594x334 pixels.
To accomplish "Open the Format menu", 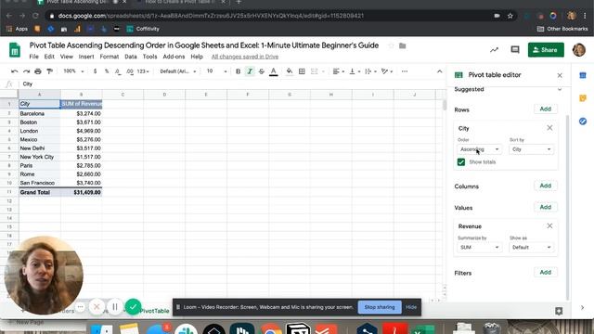I will coord(110,57).
